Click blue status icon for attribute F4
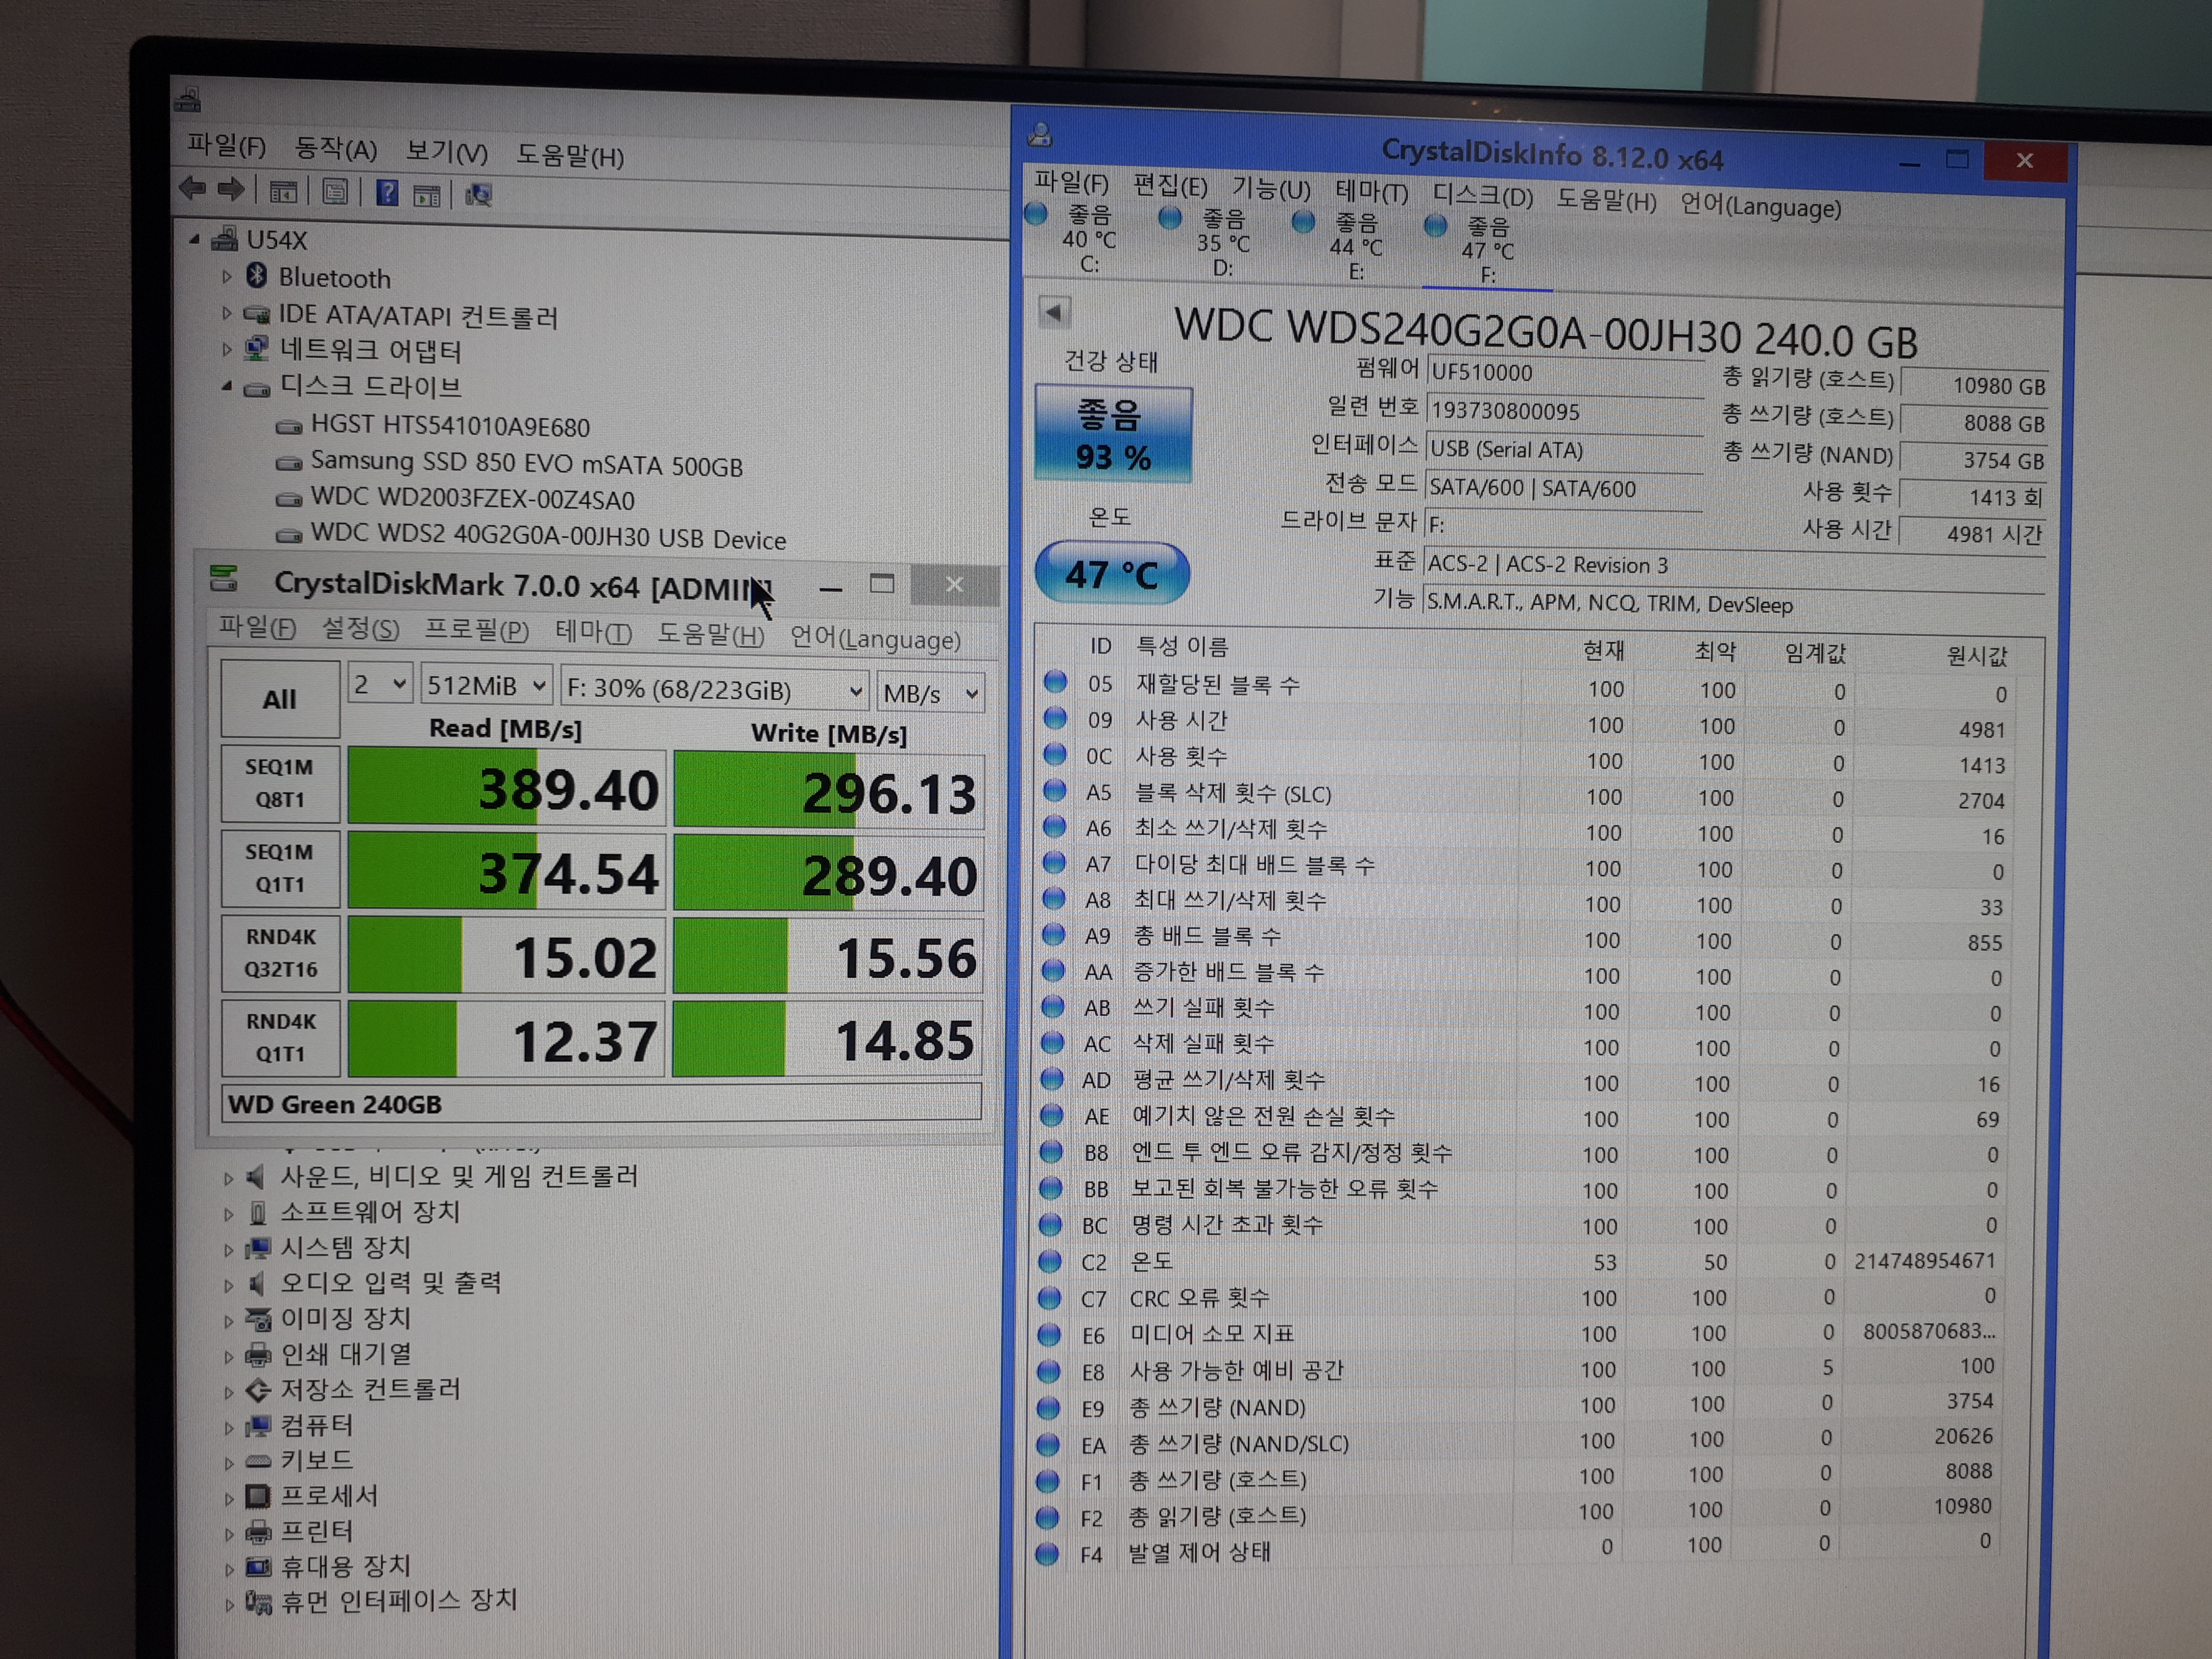Image resolution: width=2212 pixels, height=1659 pixels. (1047, 1554)
